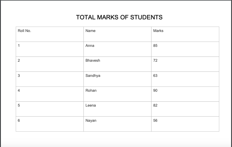The height and width of the screenshot is (147, 232).
Task: Click the marks value 90
Action: (x=155, y=90)
